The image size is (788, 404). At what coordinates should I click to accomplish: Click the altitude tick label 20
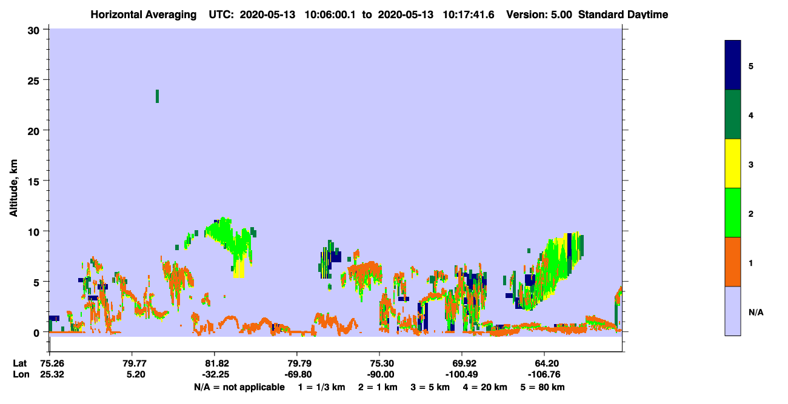click(35, 130)
